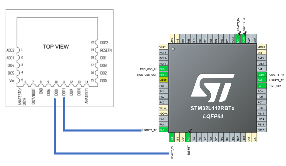Select pin PC4

(x=210, y=137)
